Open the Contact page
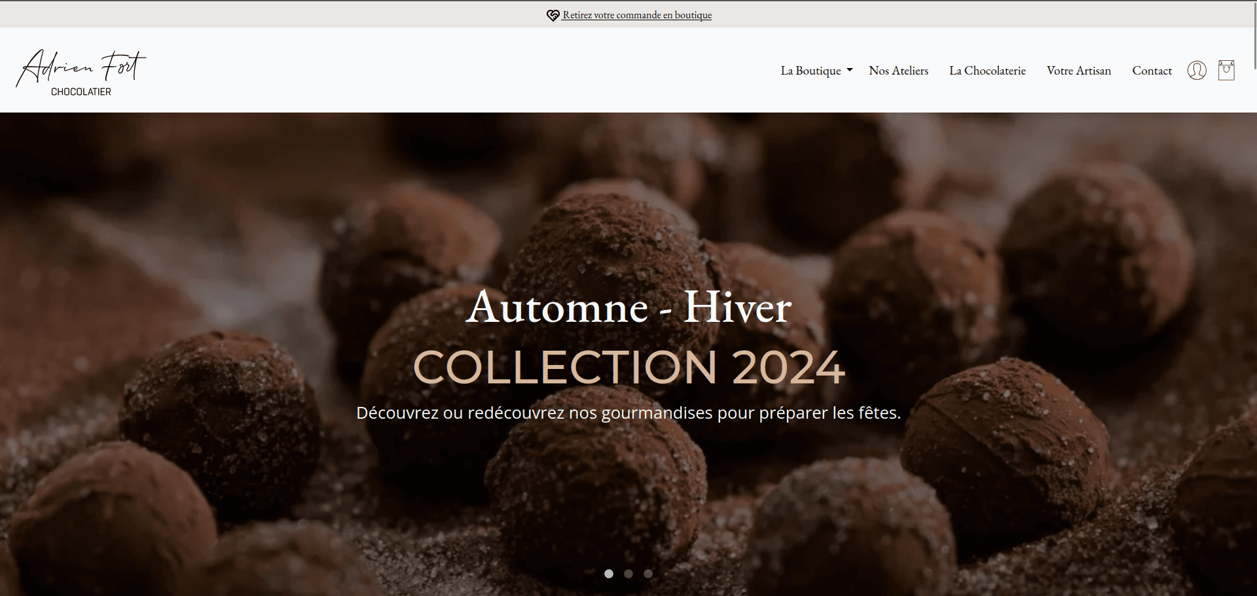This screenshot has height=596, width=1257. tap(1152, 71)
